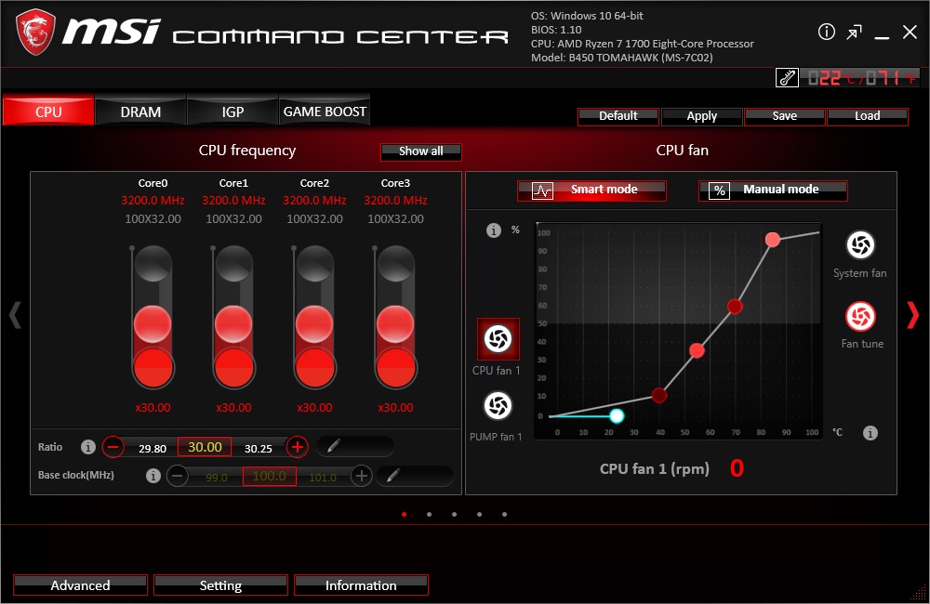The width and height of the screenshot is (930, 604).
Task: Save the current profile
Action: (785, 116)
